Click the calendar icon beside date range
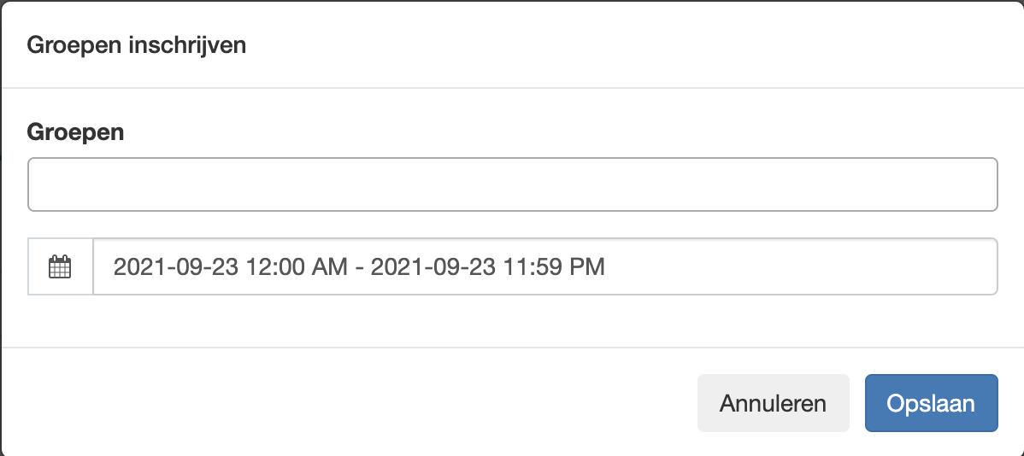The image size is (1024, 456). coord(60,266)
